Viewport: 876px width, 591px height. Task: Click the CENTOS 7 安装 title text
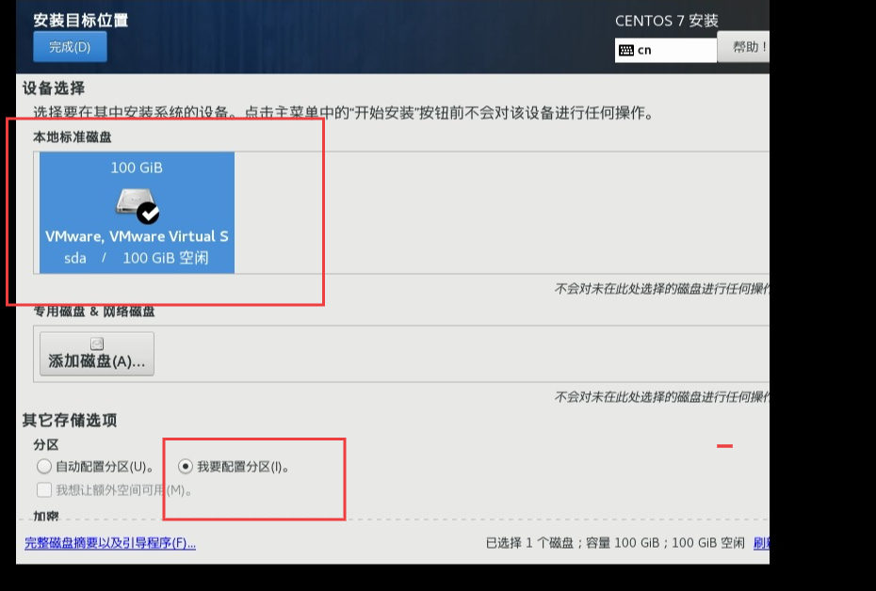coord(667,21)
